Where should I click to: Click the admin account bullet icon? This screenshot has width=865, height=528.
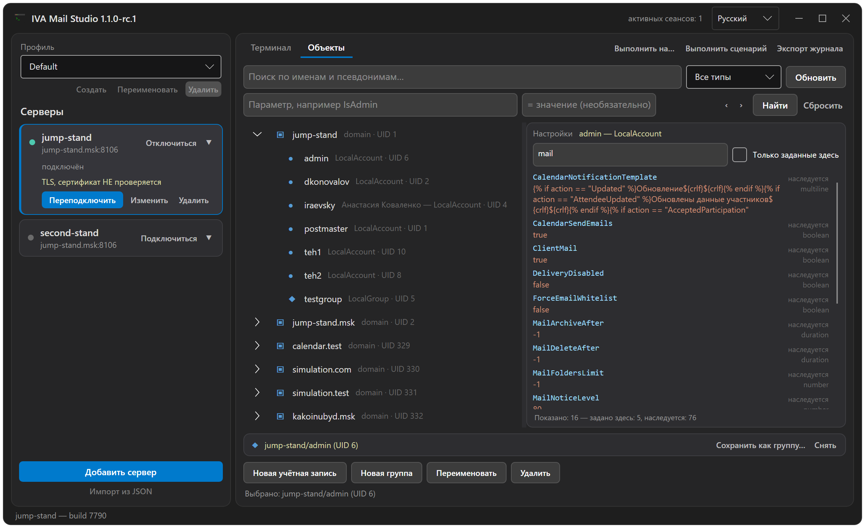pyautogui.click(x=291, y=158)
